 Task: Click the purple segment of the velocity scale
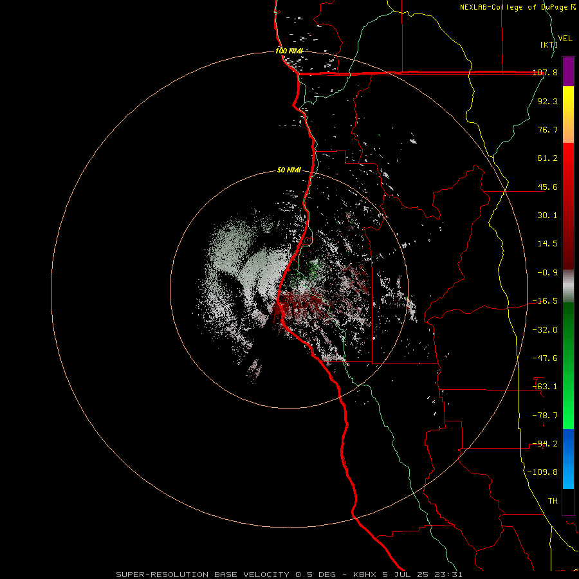point(568,71)
